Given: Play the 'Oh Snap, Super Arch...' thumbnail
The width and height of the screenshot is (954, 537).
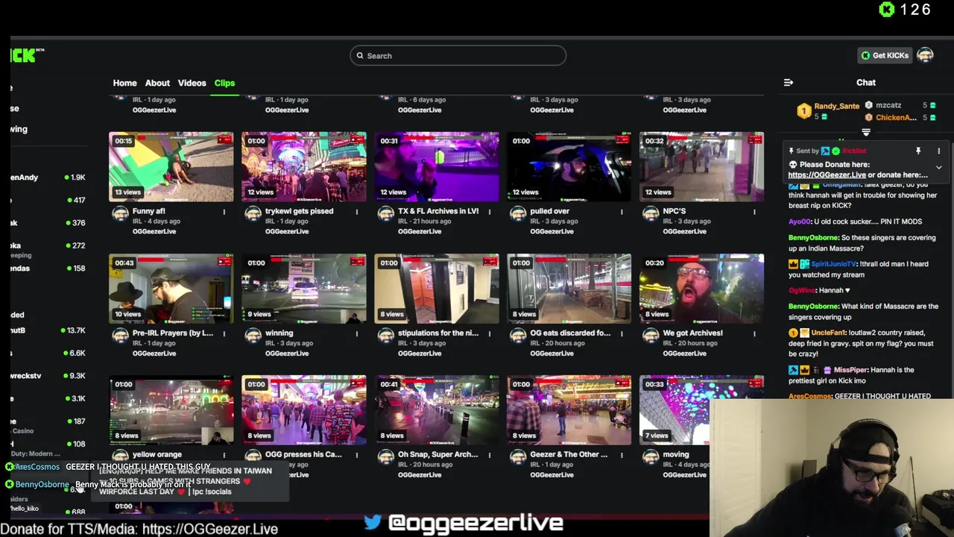Looking at the screenshot, I should pos(436,410).
